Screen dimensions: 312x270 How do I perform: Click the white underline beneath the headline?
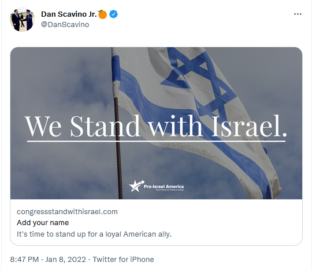point(156,141)
